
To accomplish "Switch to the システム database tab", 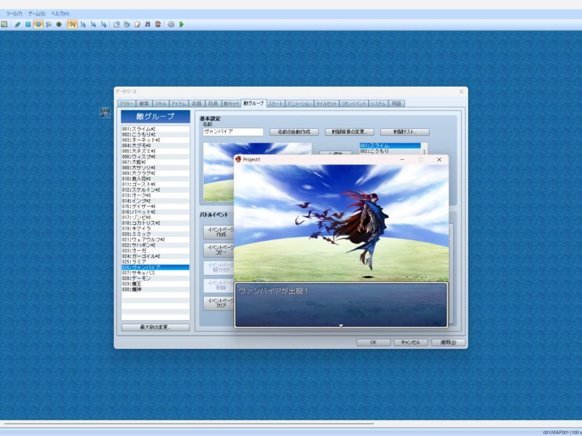I will pos(379,103).
